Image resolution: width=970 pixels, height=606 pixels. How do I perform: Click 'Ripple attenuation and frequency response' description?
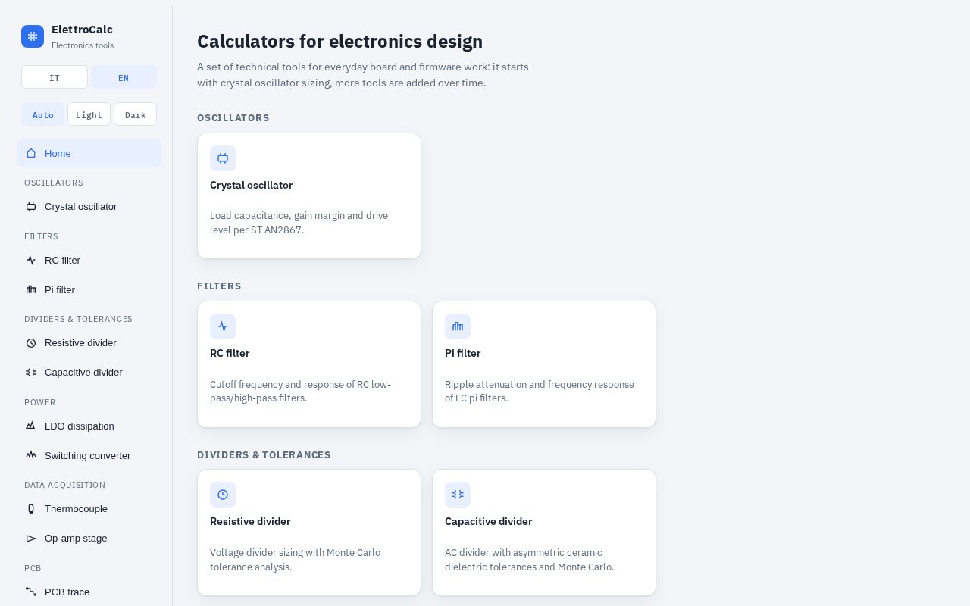(540, 391)
